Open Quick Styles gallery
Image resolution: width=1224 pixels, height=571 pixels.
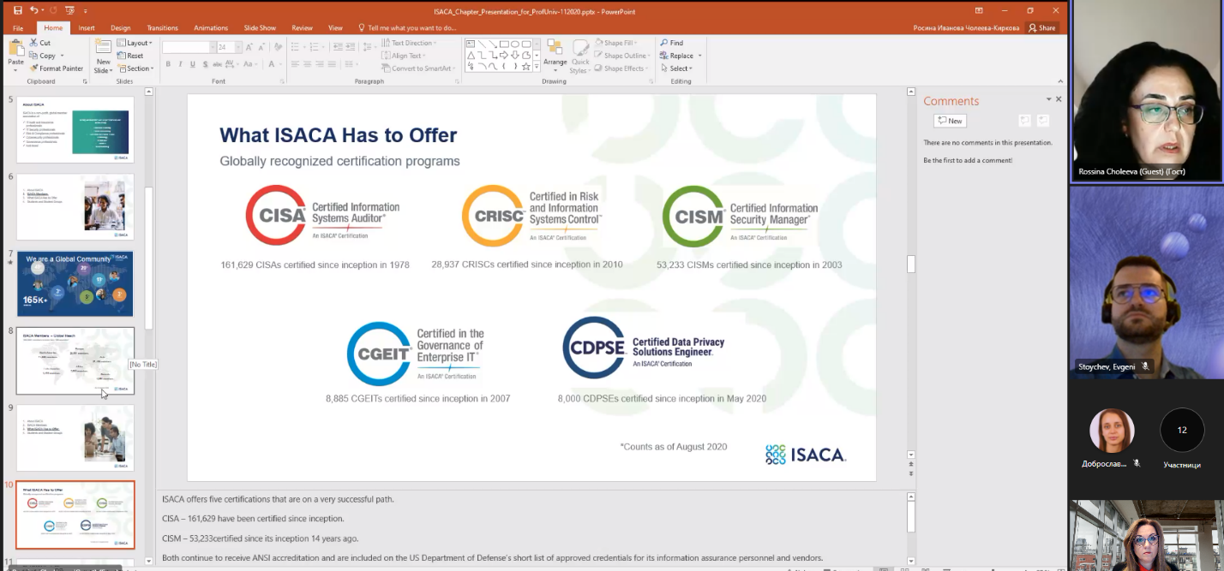581,57
